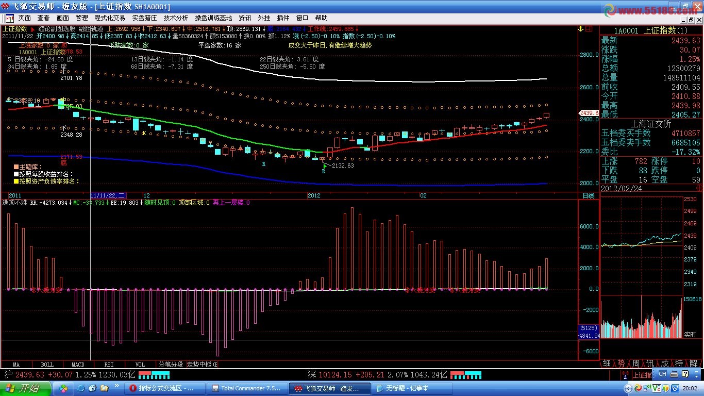Switch to the MACD indicator tab
The height and width of the screenshot is (396, 704).
click(78, 364)
